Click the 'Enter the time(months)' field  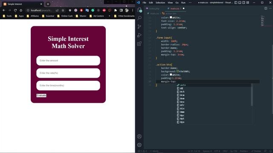(x=68, y=85)
